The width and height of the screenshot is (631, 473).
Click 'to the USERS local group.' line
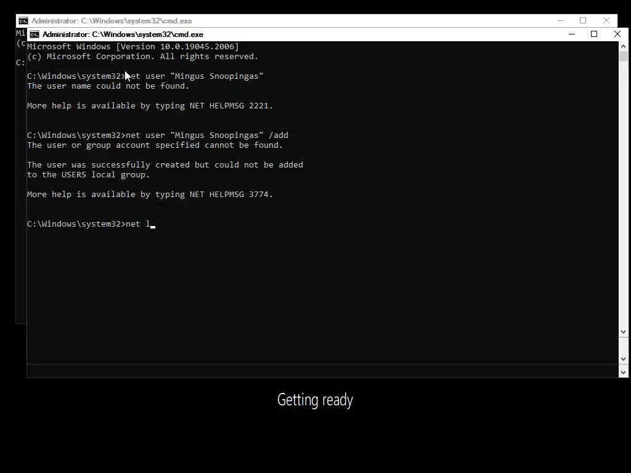point(88,175)
